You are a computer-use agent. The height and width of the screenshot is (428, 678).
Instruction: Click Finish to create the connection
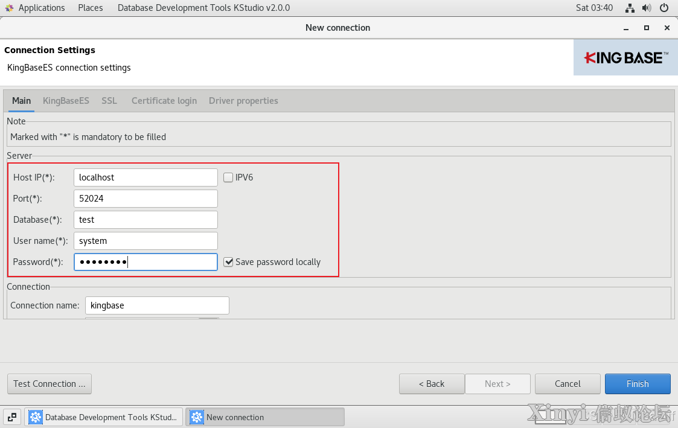click(x=638, y=384)
